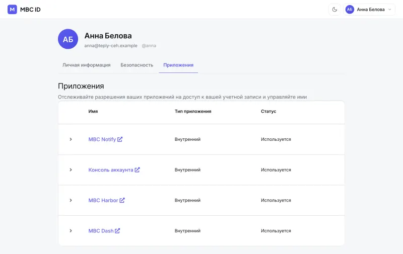Click Внутренний in the MBC Dash row
This screenshot has height=254, width=403.
click(x=187, y=231)
